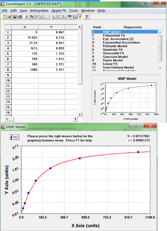Click the Open file folder icon
The width and height of the screenshot is (167, 231).
click(9, 17)
